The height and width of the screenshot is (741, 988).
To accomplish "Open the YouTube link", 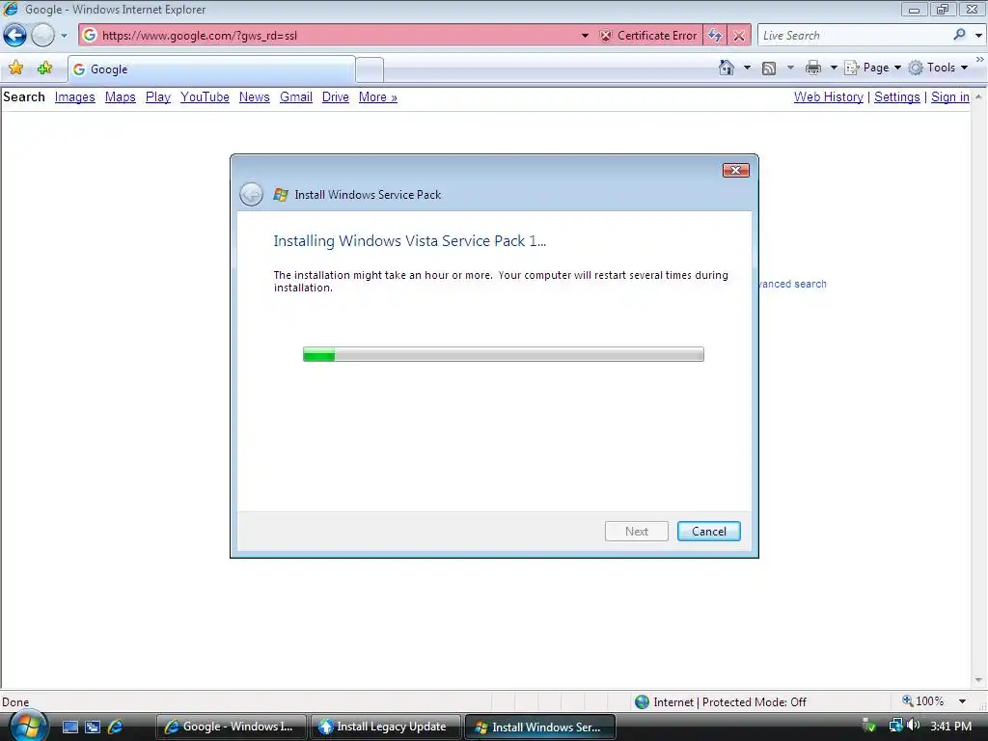I will tap(205, 97).
